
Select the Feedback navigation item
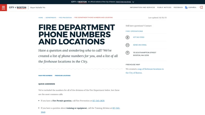pos(178,7)
